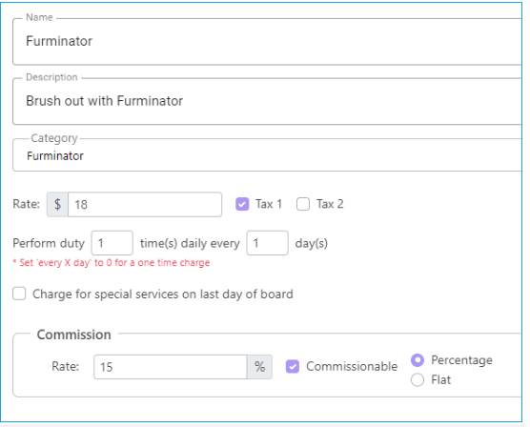This screenshot has width=530, height=427.
Task: Click the Tax 2 label text
Action: point(330,204)
